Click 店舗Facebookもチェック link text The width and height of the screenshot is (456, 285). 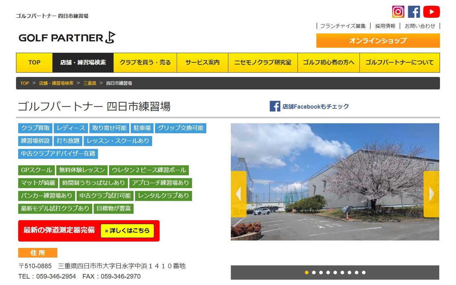315,107
